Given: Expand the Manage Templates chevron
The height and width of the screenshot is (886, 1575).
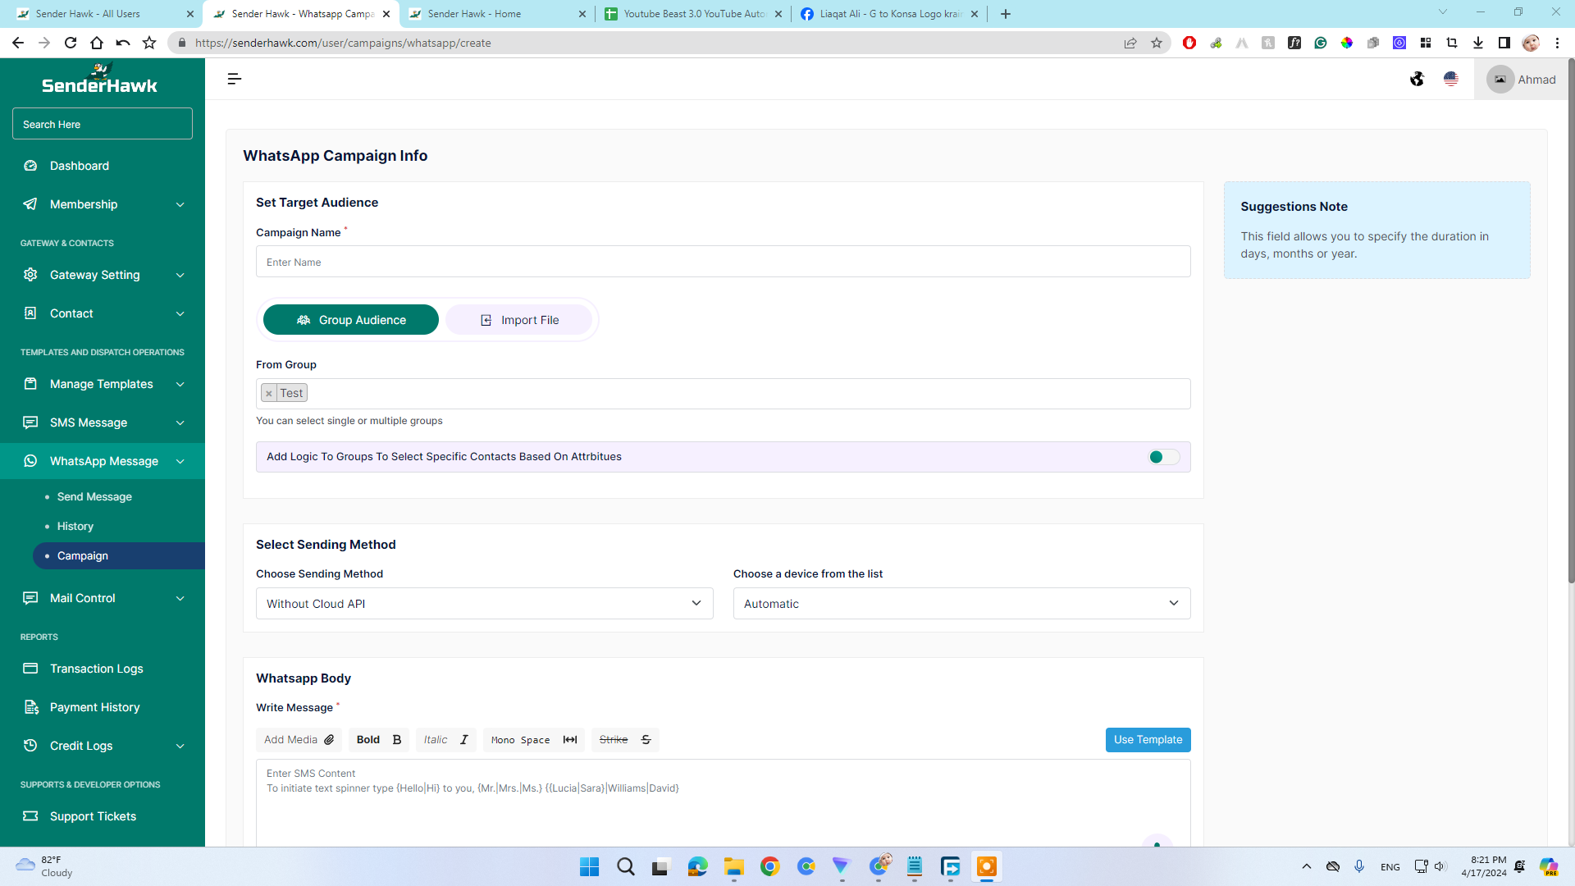Looking at the screenshot, I should [x=180, y=384].
